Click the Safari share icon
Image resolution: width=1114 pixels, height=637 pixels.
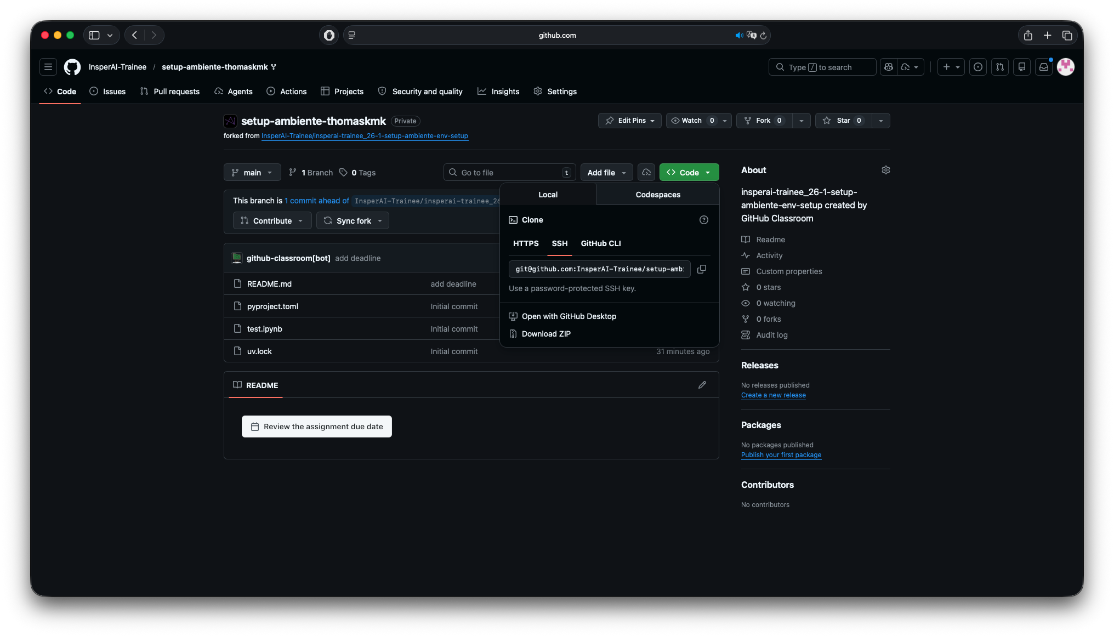click(1028, 35)
